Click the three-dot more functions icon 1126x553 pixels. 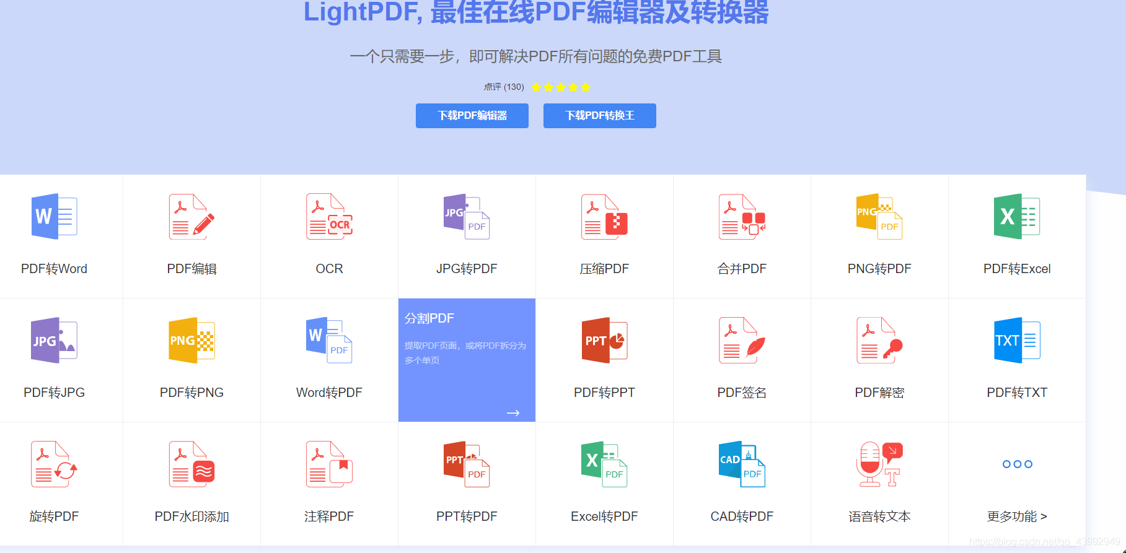tap(1017, 464)
